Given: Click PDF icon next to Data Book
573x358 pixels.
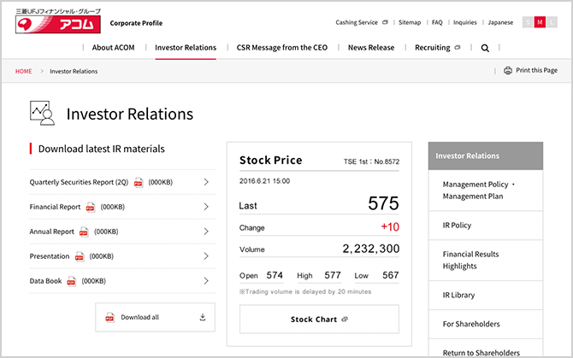Looking at the screenshot, I should (72, 281).
